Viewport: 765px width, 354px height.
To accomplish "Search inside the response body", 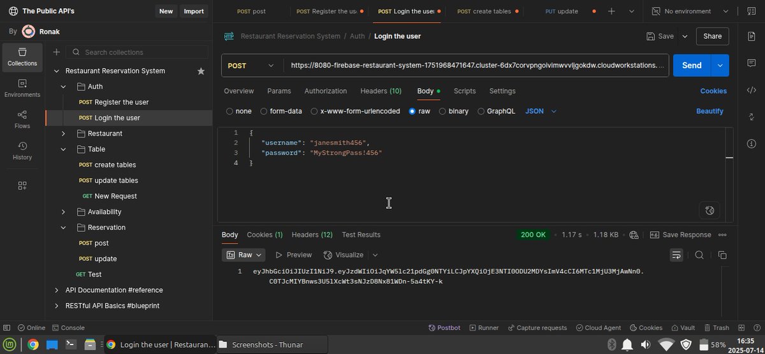I will (x=699, y=255).
